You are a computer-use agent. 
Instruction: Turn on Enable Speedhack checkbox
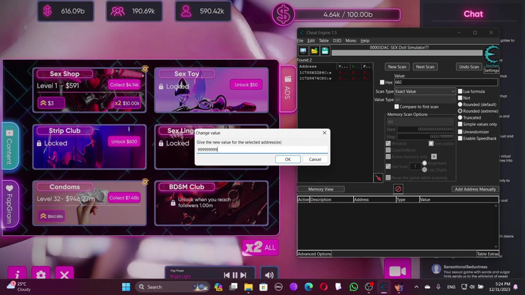tap(460, 139)
